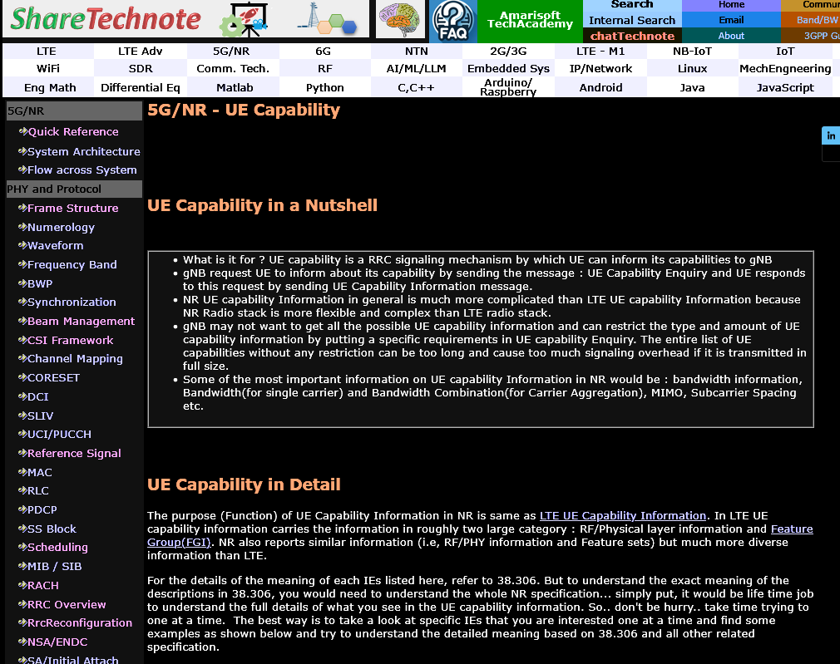Screen dimensions: 840x664
Task: Open MIB / SIB sidebar link
Action: [x=54, y=566]
